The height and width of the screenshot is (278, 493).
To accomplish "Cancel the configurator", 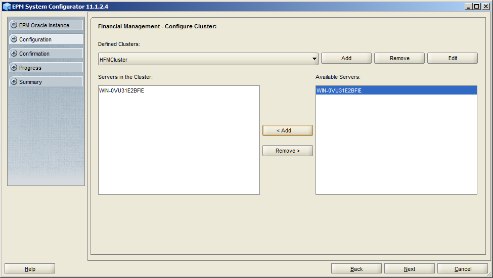I will click(x=463, y=268).
